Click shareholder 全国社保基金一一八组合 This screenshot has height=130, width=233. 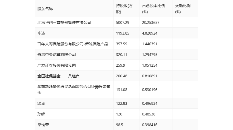(x=58, y=76)
